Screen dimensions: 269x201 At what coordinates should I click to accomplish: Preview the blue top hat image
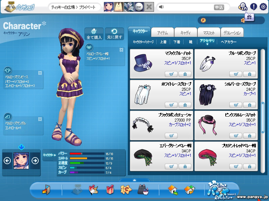143,63
